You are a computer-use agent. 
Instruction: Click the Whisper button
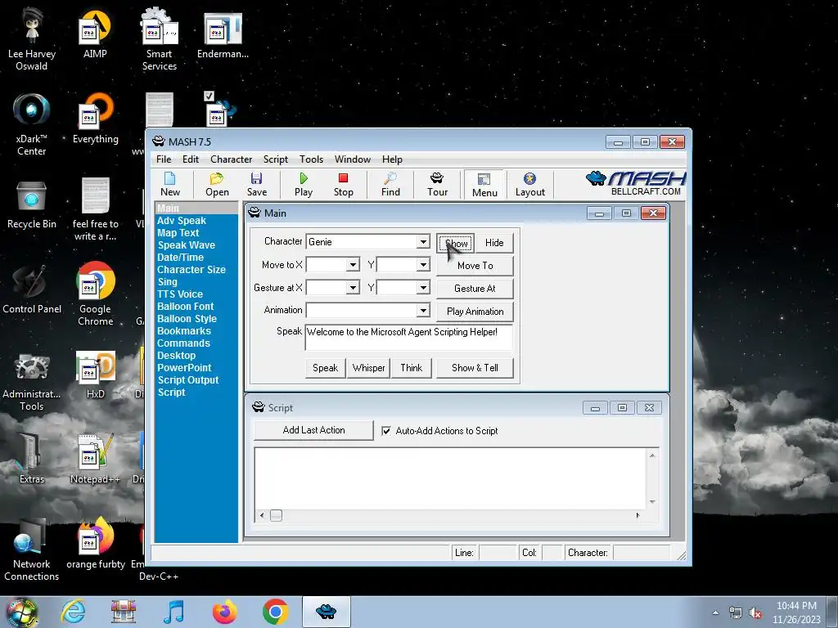368,368
